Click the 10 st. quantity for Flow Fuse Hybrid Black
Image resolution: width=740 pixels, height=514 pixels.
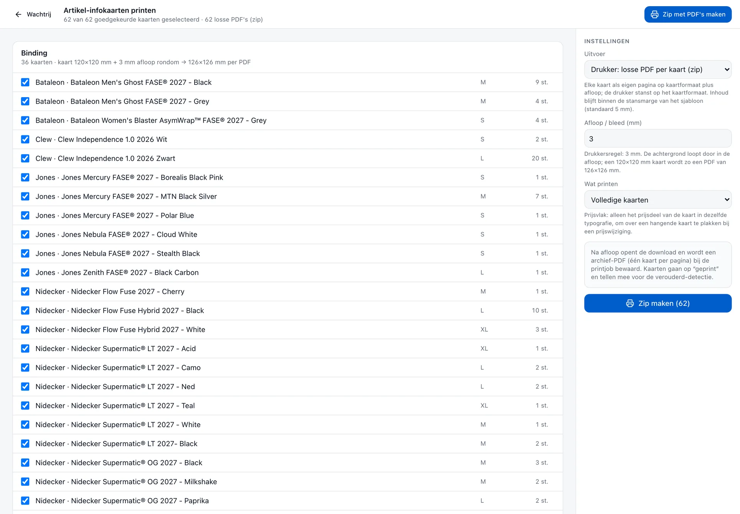click(x=540, y=310)
